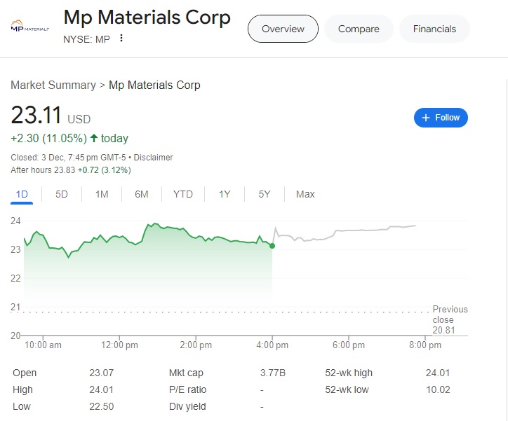View the Disclaimer link
Image resolution: width=508 pixels, height=421 pixels.
[x=153, y=158]
